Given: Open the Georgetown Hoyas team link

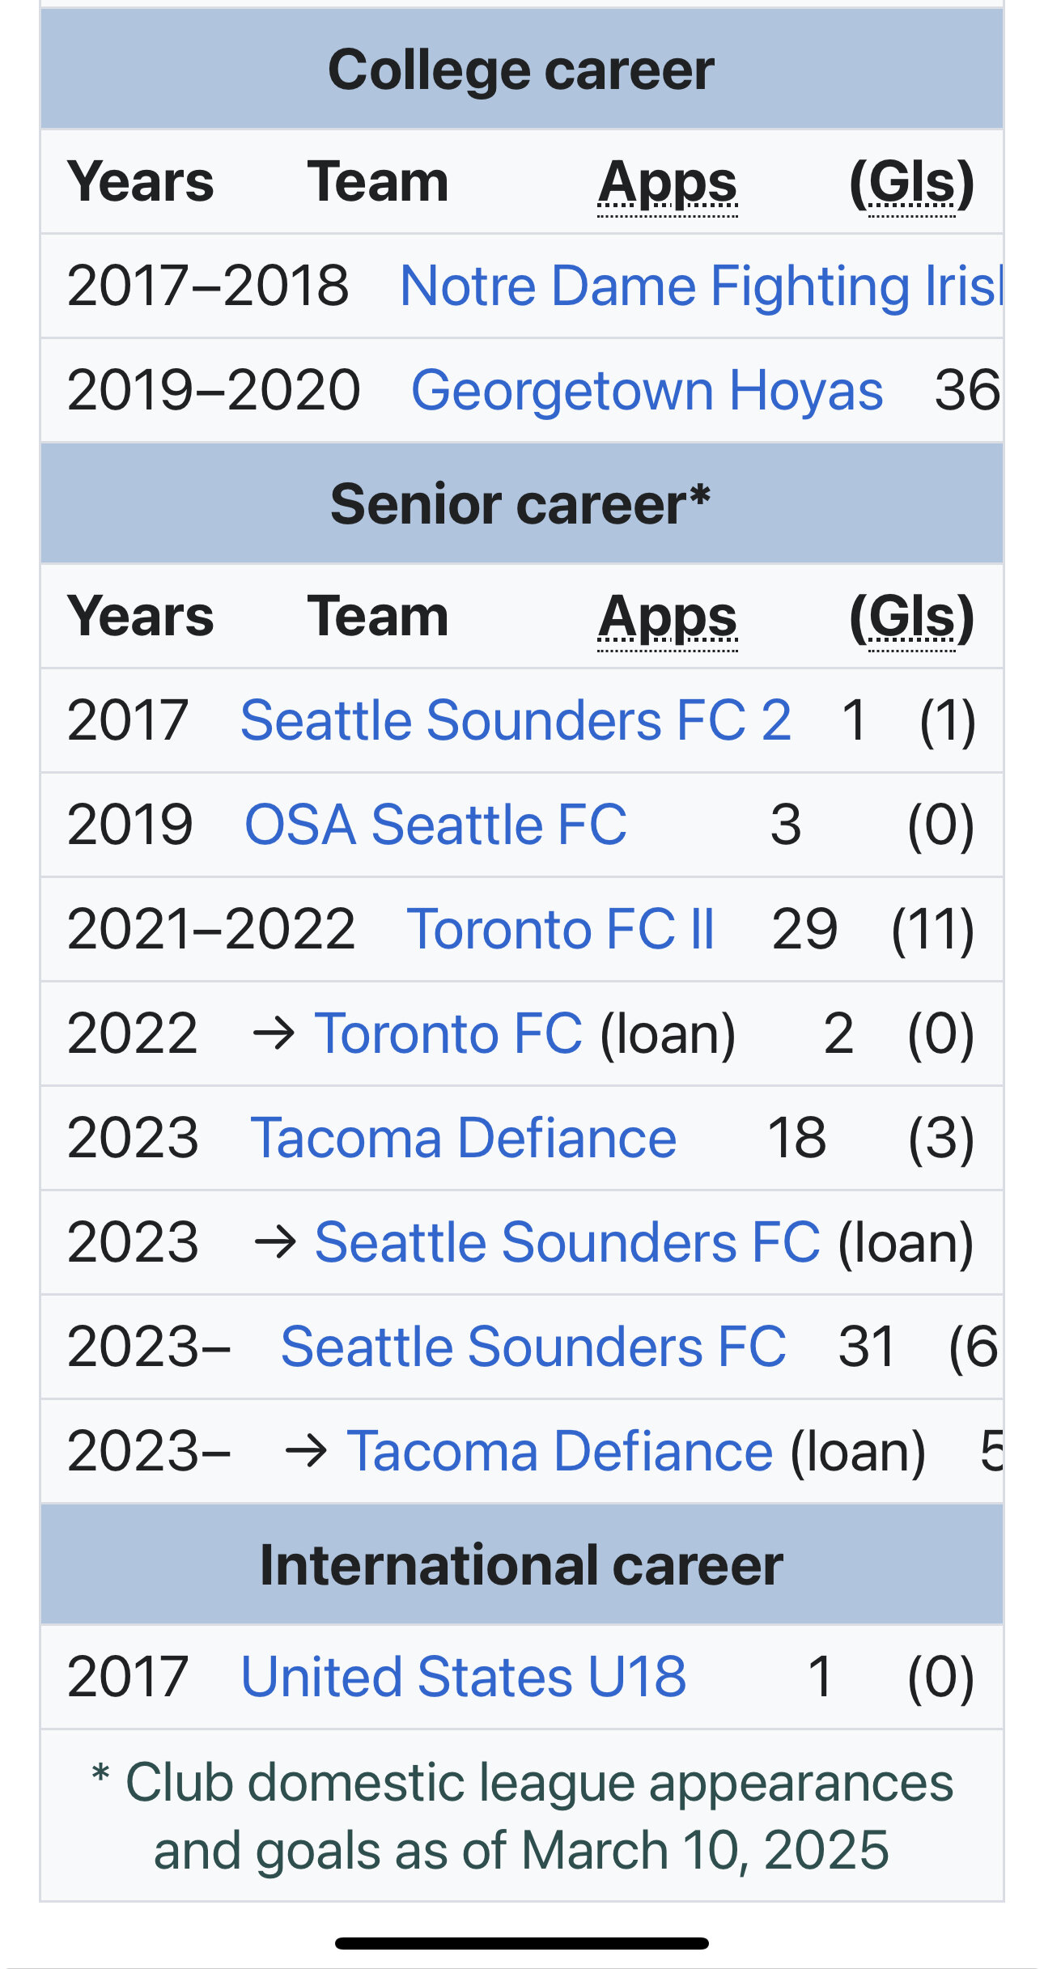Looking at the screenshot, I should 647,391.
